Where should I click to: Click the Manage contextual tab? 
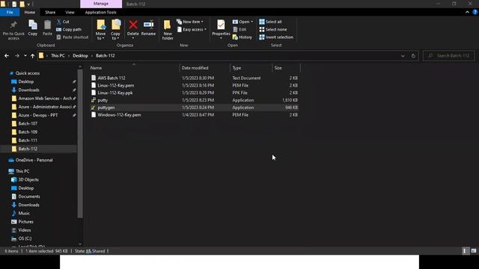pos(101,4)
